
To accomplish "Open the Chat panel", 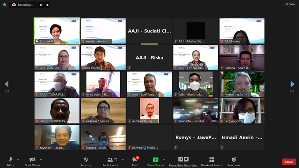I will tap(135, 162).
